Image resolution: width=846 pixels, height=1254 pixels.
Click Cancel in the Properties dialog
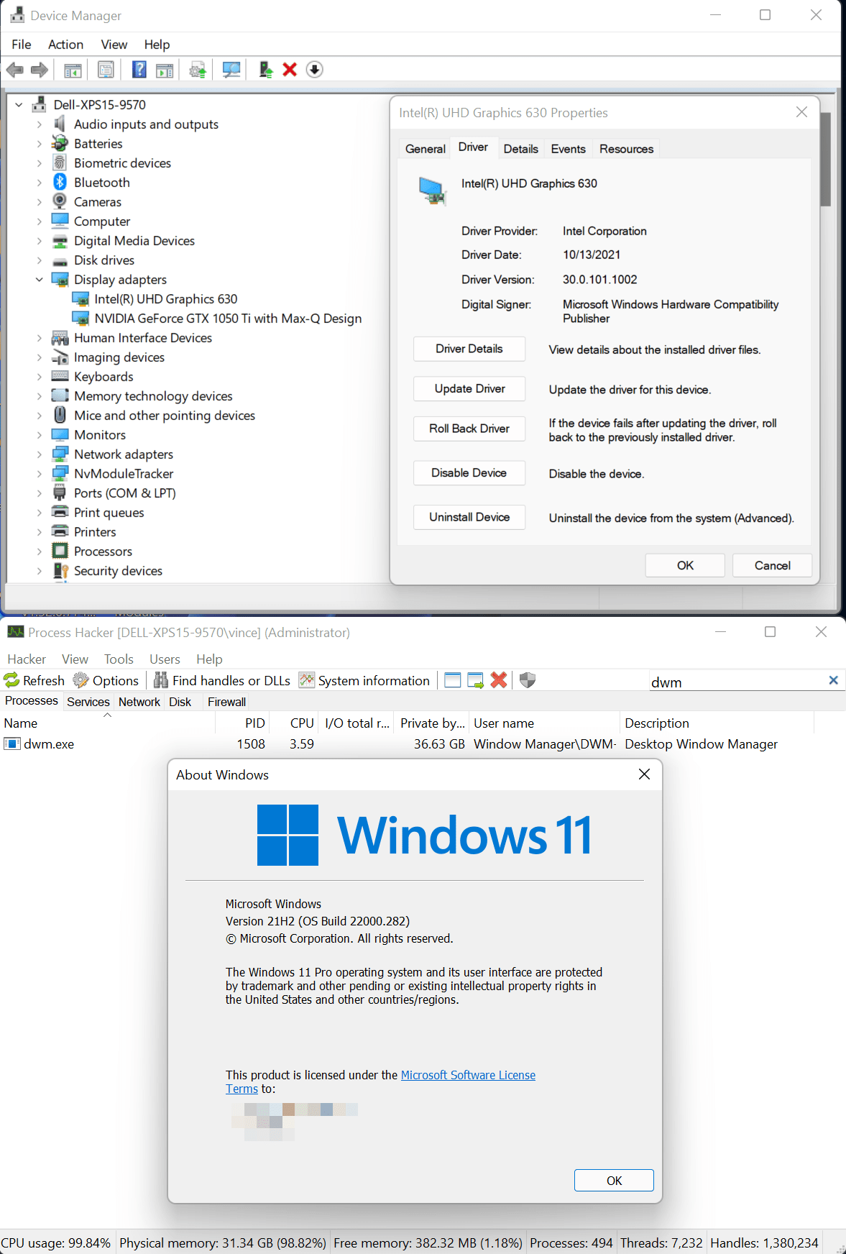[x=772, y=565]
